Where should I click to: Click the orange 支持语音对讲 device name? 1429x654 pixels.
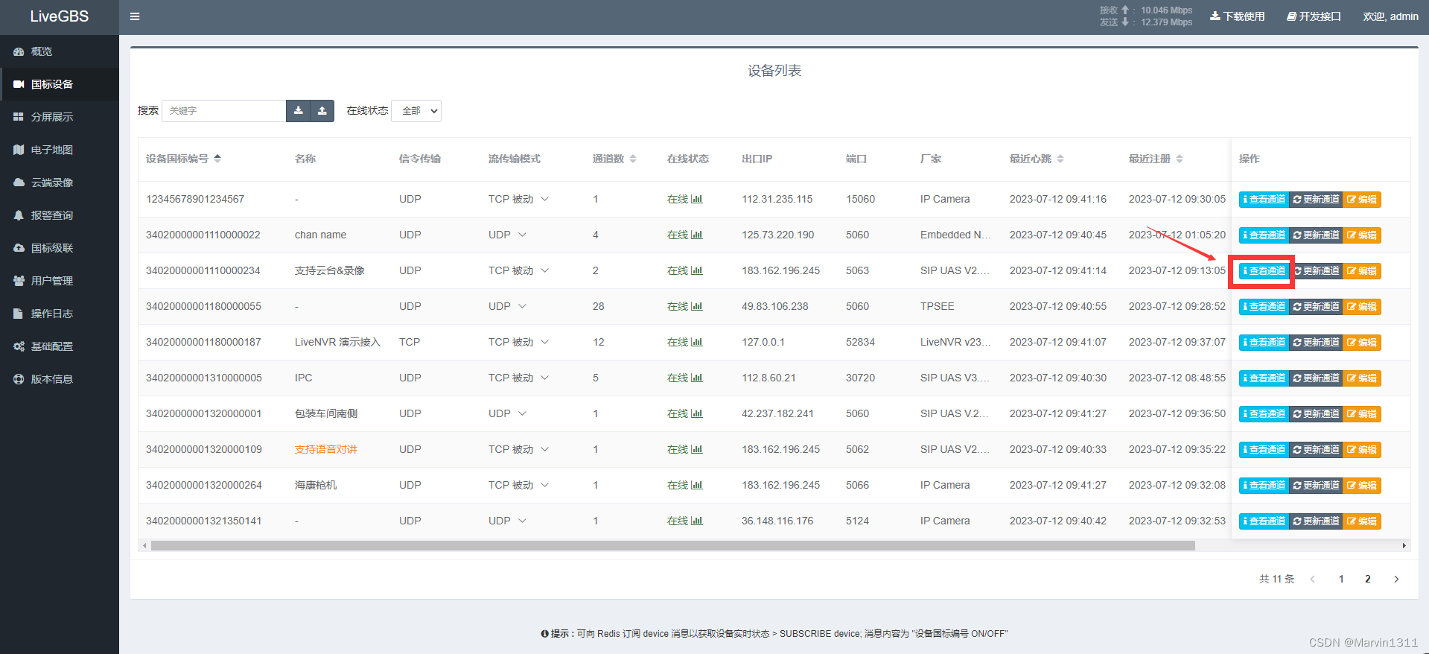(326, 449)
